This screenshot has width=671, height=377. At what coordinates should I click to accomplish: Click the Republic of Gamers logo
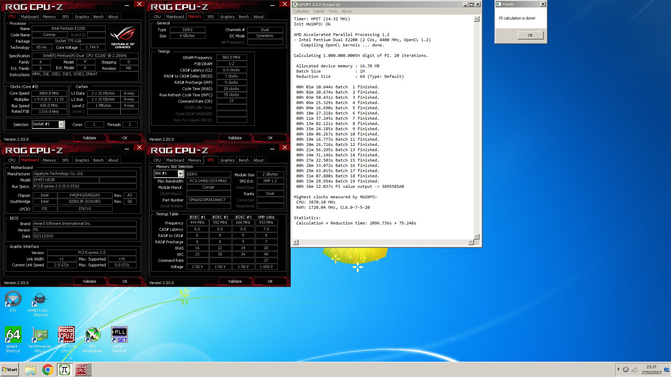pyautogui.click(x=123, y=37)
